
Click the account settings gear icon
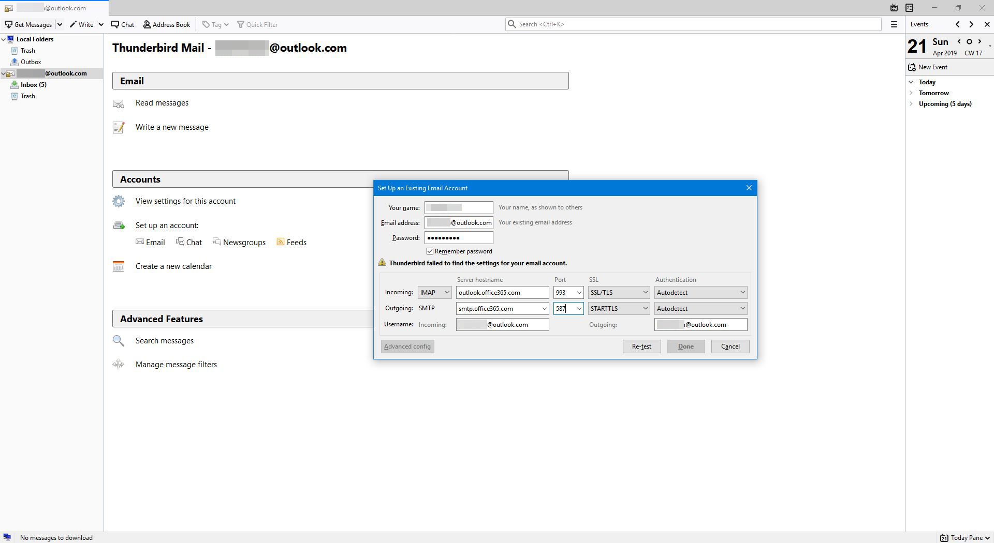[119, 201]
